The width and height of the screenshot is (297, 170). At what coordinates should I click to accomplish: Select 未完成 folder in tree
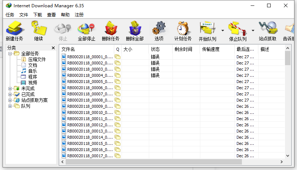28,88
